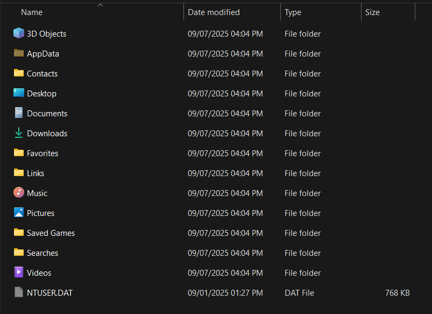Sort list by Size column
The width and height of the screenshot is (432, 314).
[x=372, y=12]
